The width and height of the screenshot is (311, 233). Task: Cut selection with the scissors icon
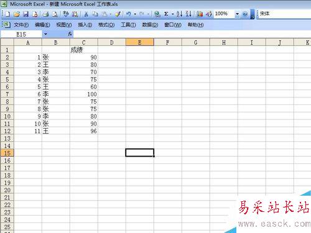86,14
